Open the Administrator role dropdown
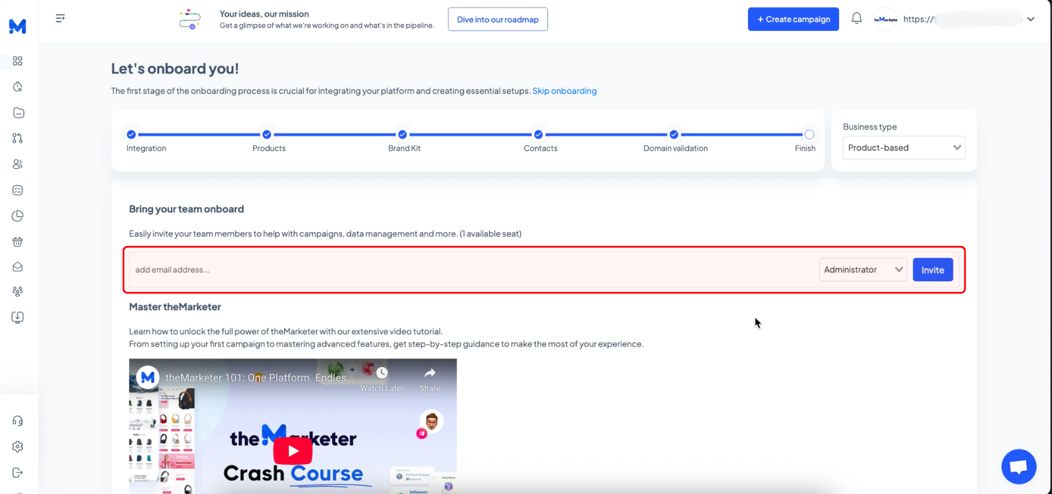This screenshot has width=1052, height=494. coord(863,270)
